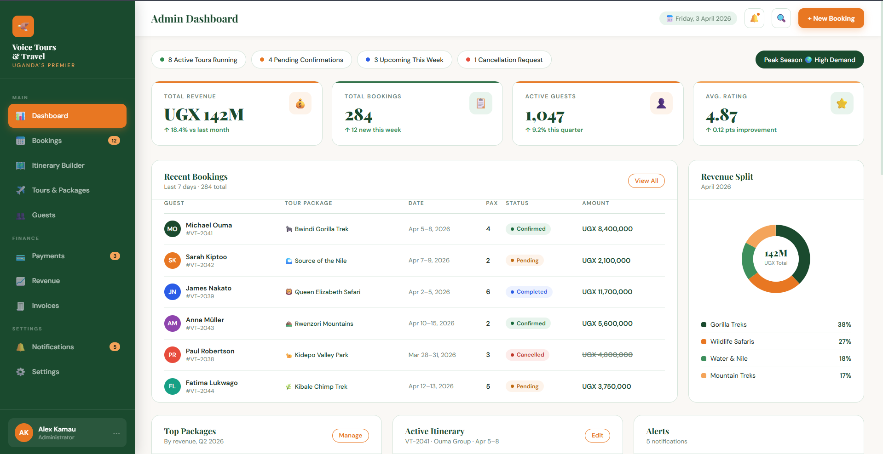Viewport: 883px width, 454px height.
Task: Click the person icon on Active Guests card
Action: pyautogui.click(x=661, y=103)
